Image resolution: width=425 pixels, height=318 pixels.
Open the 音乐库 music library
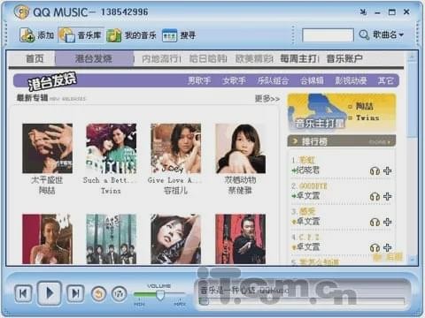81,35
